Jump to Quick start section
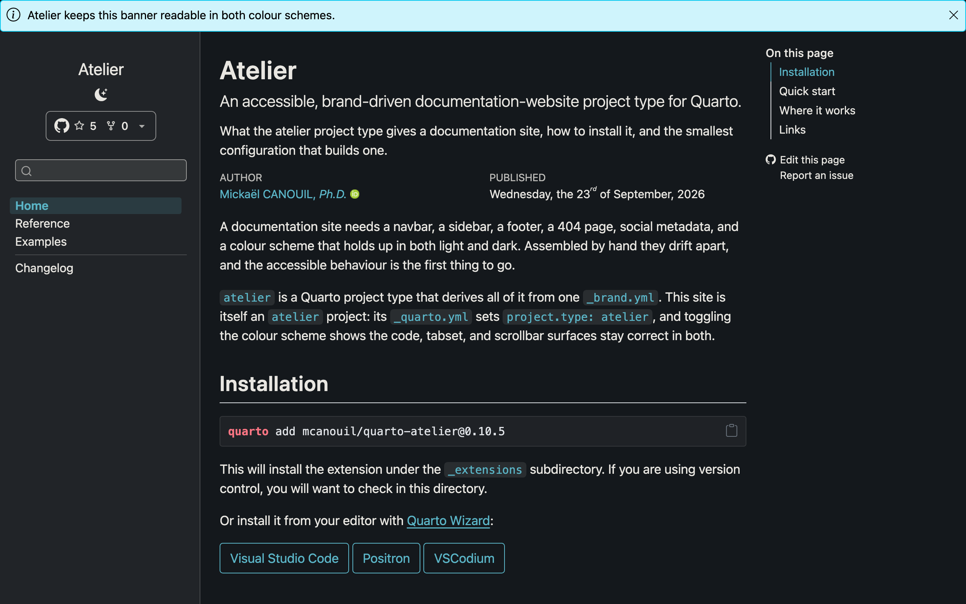 [x=807, y=91]
